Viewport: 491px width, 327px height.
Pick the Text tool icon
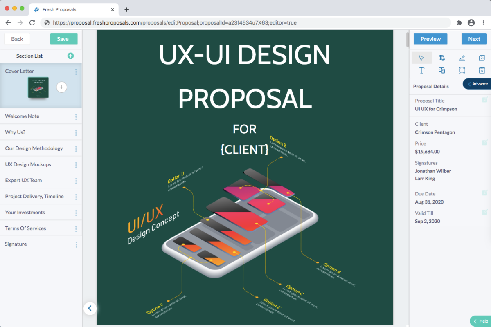[x=421, y=70]
